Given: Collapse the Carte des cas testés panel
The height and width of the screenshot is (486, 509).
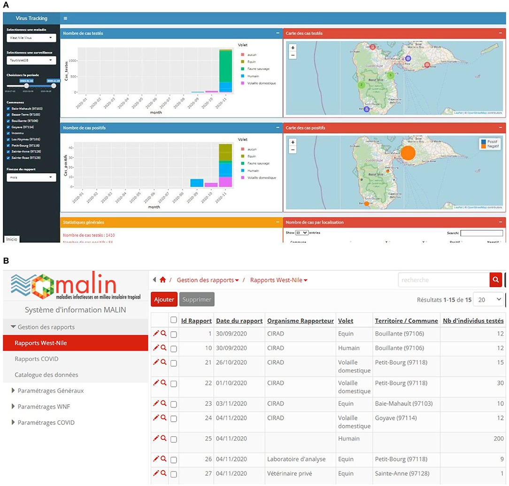Looking at the screenshot, I should click(x=501, y=33).
